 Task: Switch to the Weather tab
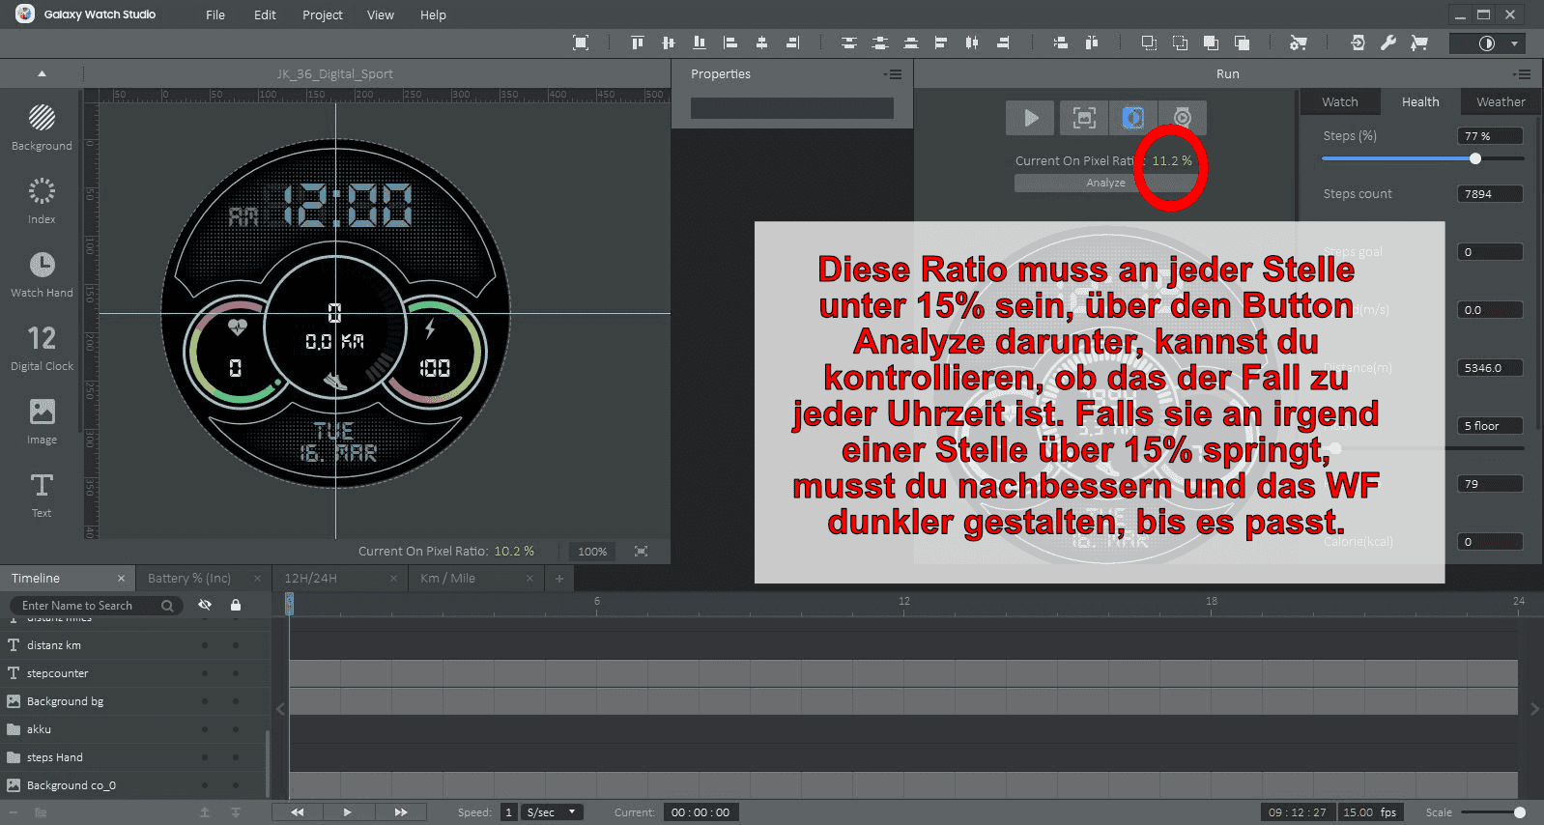[x=1500, y=101]
